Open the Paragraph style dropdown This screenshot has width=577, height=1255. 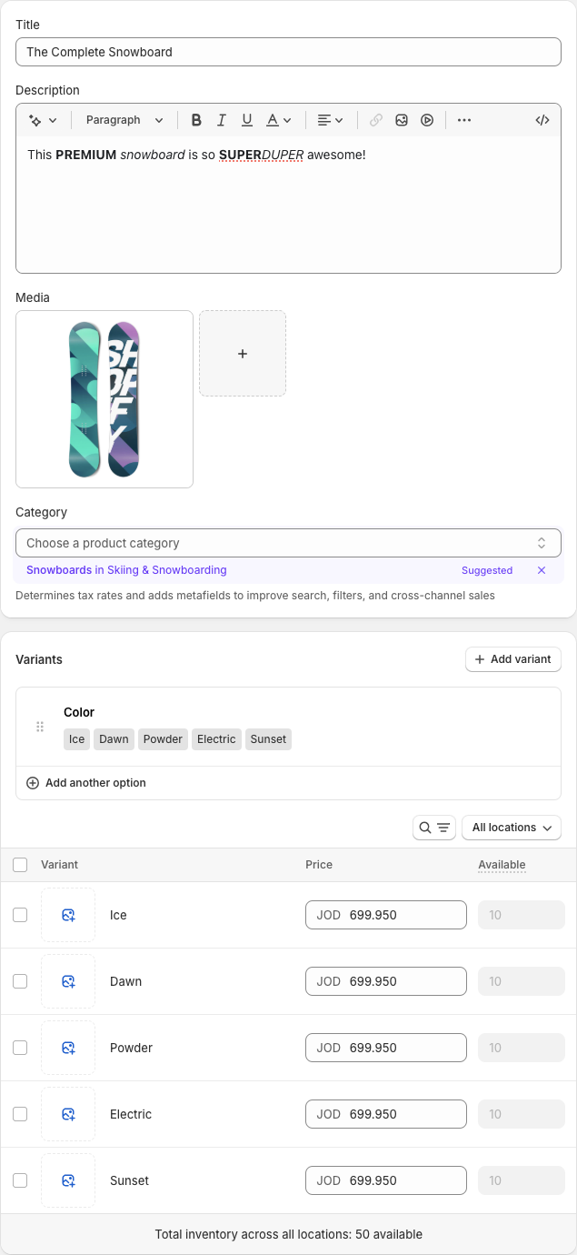pos(124,120)
